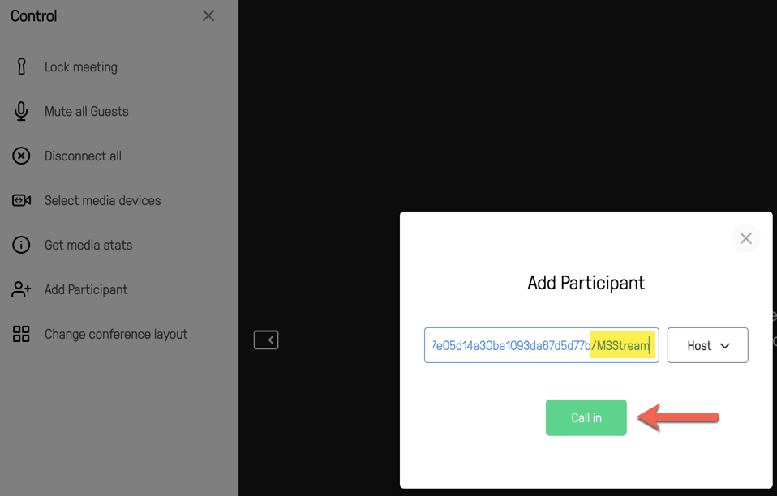Select Change conference layout text
The height and width of the screenshot is (496, 777).
coord(117,334)
